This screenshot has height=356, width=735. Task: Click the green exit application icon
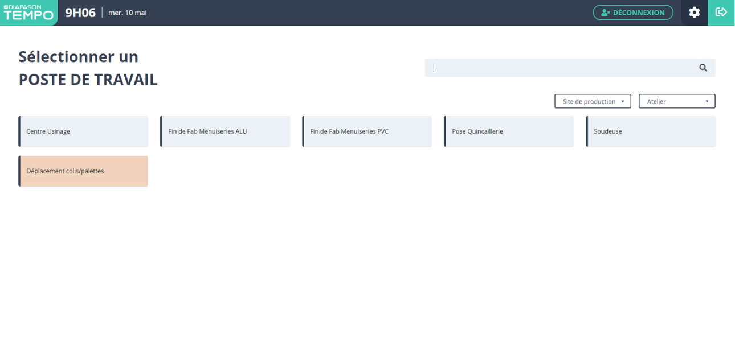pos(721,13)
